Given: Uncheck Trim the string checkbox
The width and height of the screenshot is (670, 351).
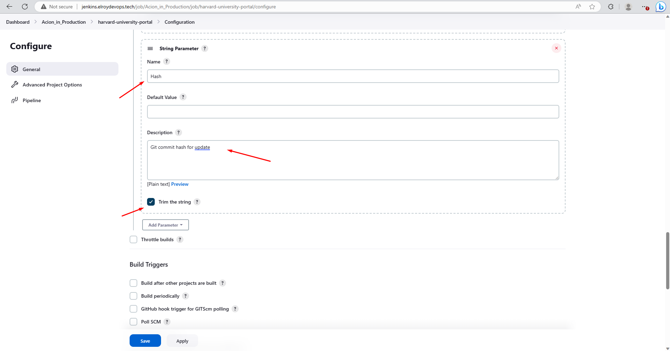Looking at the screenshot, I should pyautogui.click(x=151, y=202).
